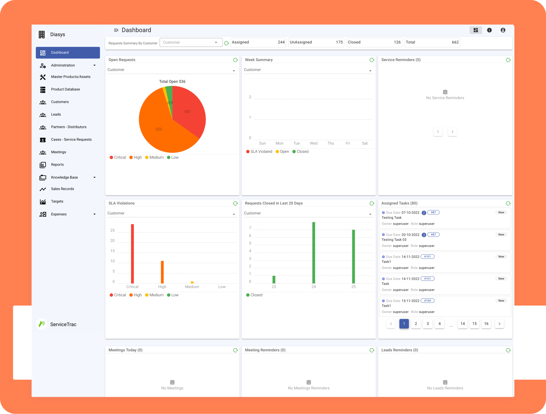The width and height of the screenshot is (546, 414).
Task: Click the ServiceTrac logo icon
Action: click(x=42, y=324)
